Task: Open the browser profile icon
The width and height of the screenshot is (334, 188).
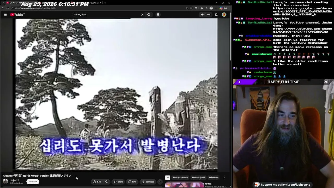Action: coord(211,8)
